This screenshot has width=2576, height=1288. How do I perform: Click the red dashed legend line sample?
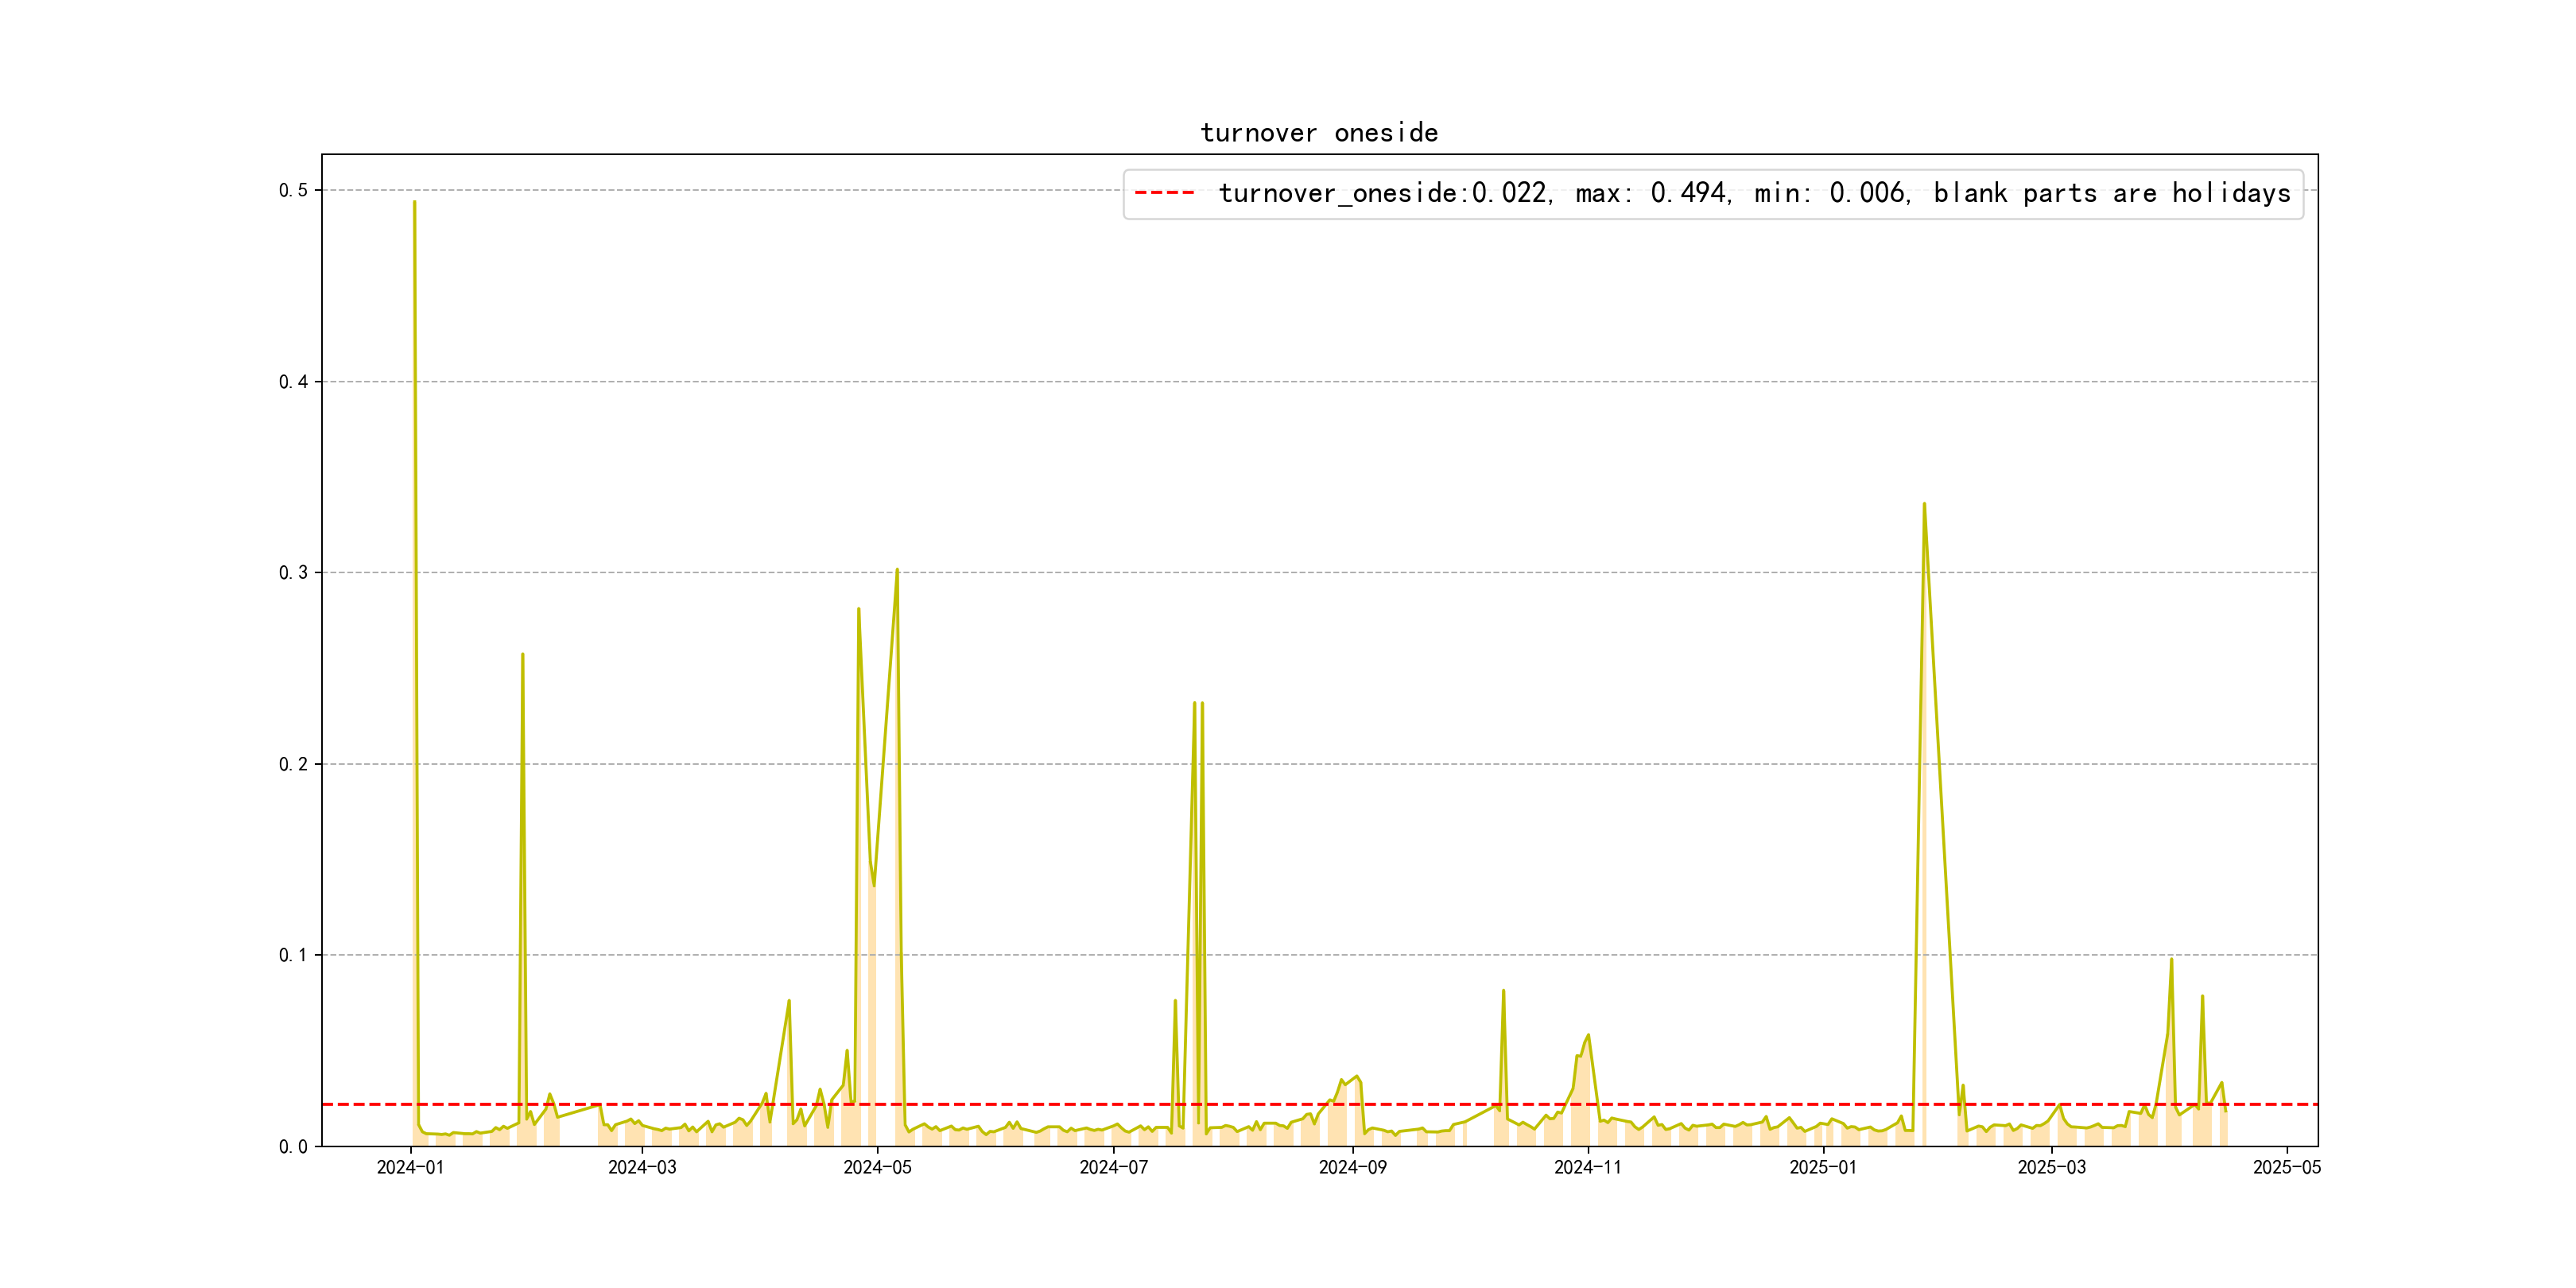(1164, 193)
